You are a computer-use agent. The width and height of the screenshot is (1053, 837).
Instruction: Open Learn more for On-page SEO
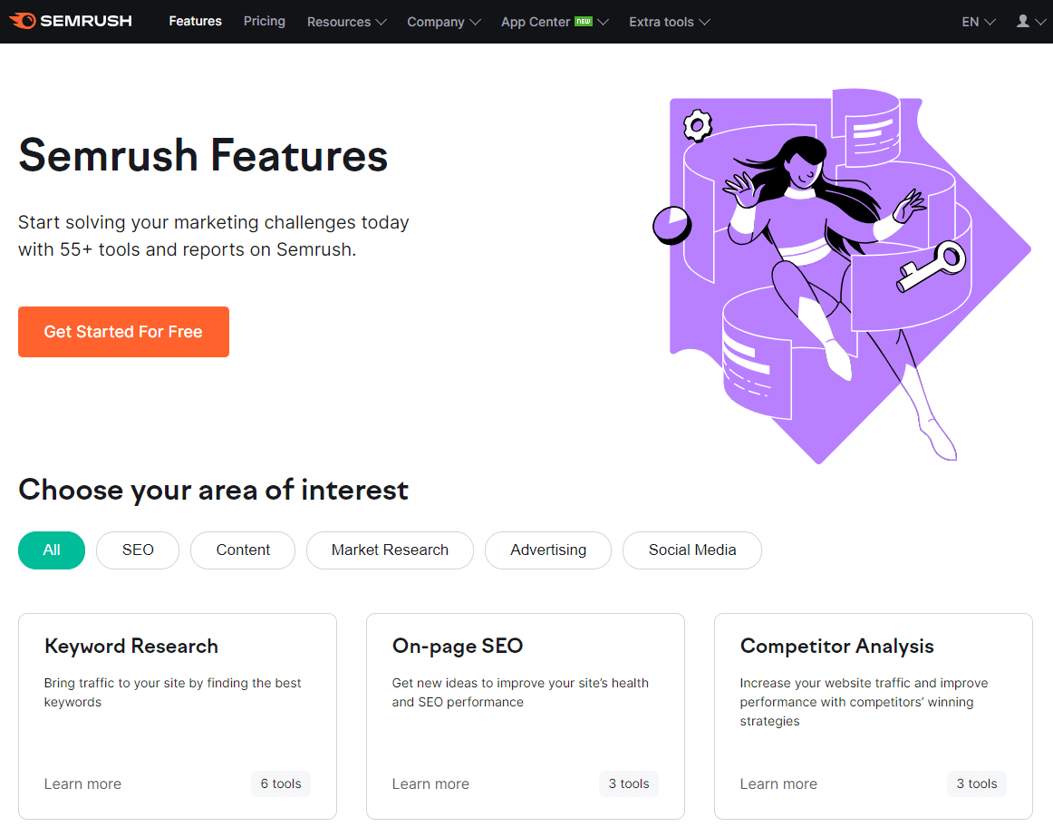point(430,783)
